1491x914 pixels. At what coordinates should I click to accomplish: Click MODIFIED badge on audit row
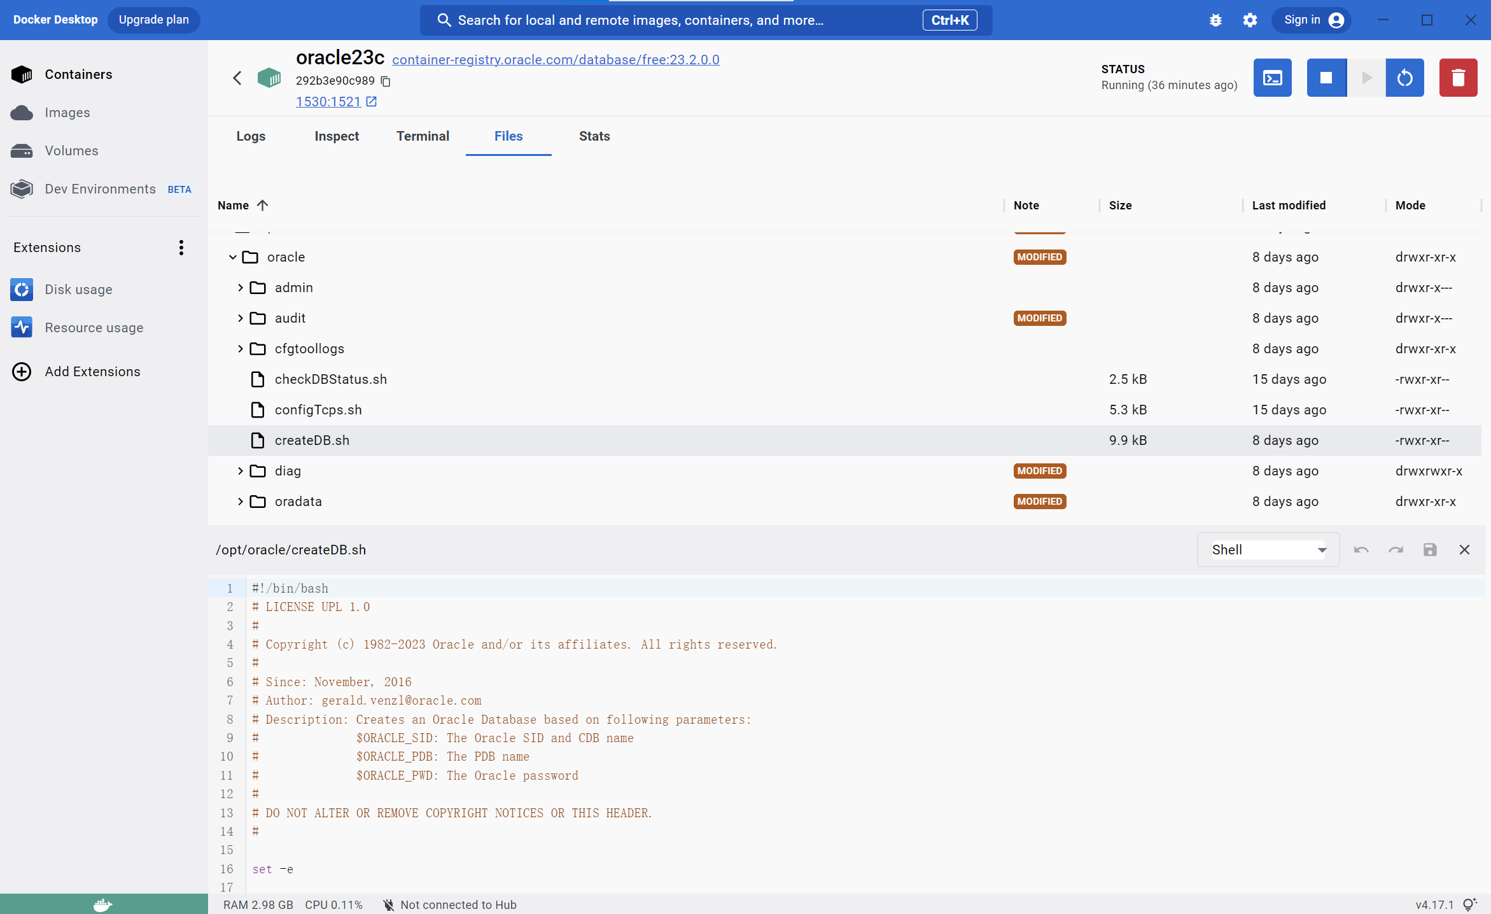click(x=1040, y=318)
